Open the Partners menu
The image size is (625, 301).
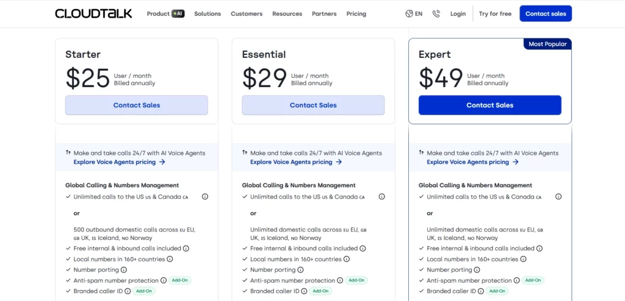(324, 13)
